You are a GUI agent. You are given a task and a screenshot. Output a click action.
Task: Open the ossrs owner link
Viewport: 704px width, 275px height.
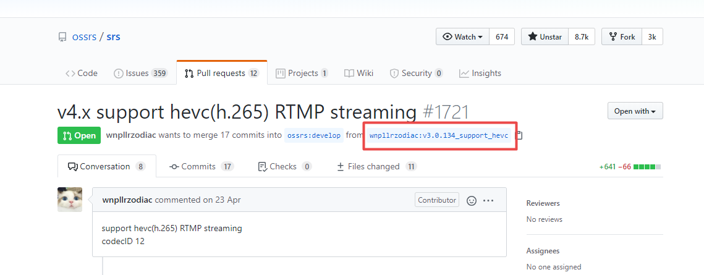click(x=84, y=37)
